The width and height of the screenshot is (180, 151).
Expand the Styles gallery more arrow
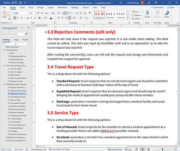[x=127, y=18]
